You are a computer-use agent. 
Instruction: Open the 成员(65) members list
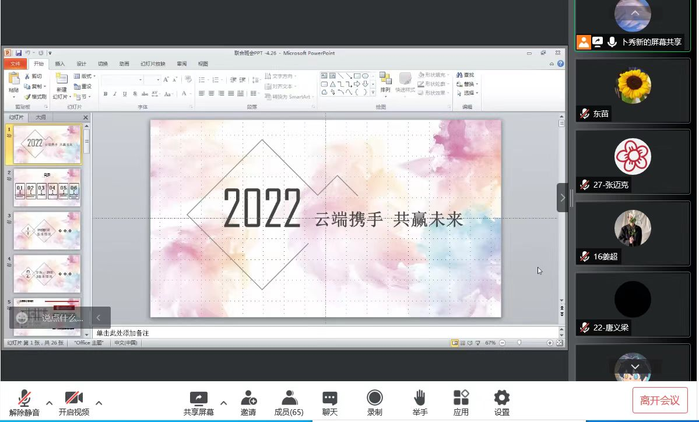pyautogui.click(x=289, y=399)
